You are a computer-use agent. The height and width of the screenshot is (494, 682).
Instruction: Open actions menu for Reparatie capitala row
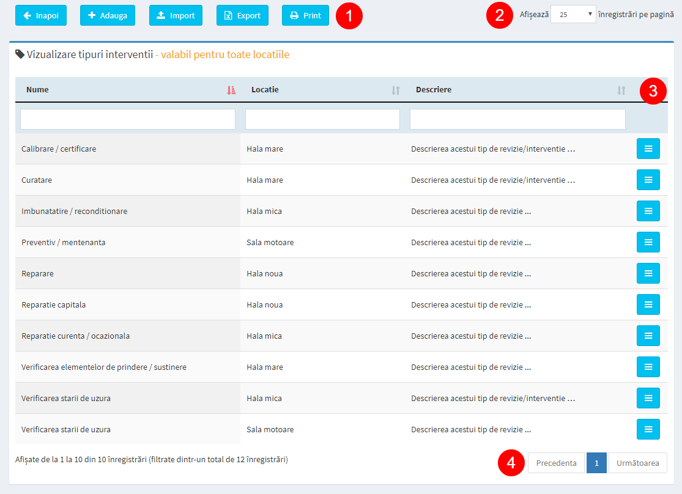[x=648, y=304]
